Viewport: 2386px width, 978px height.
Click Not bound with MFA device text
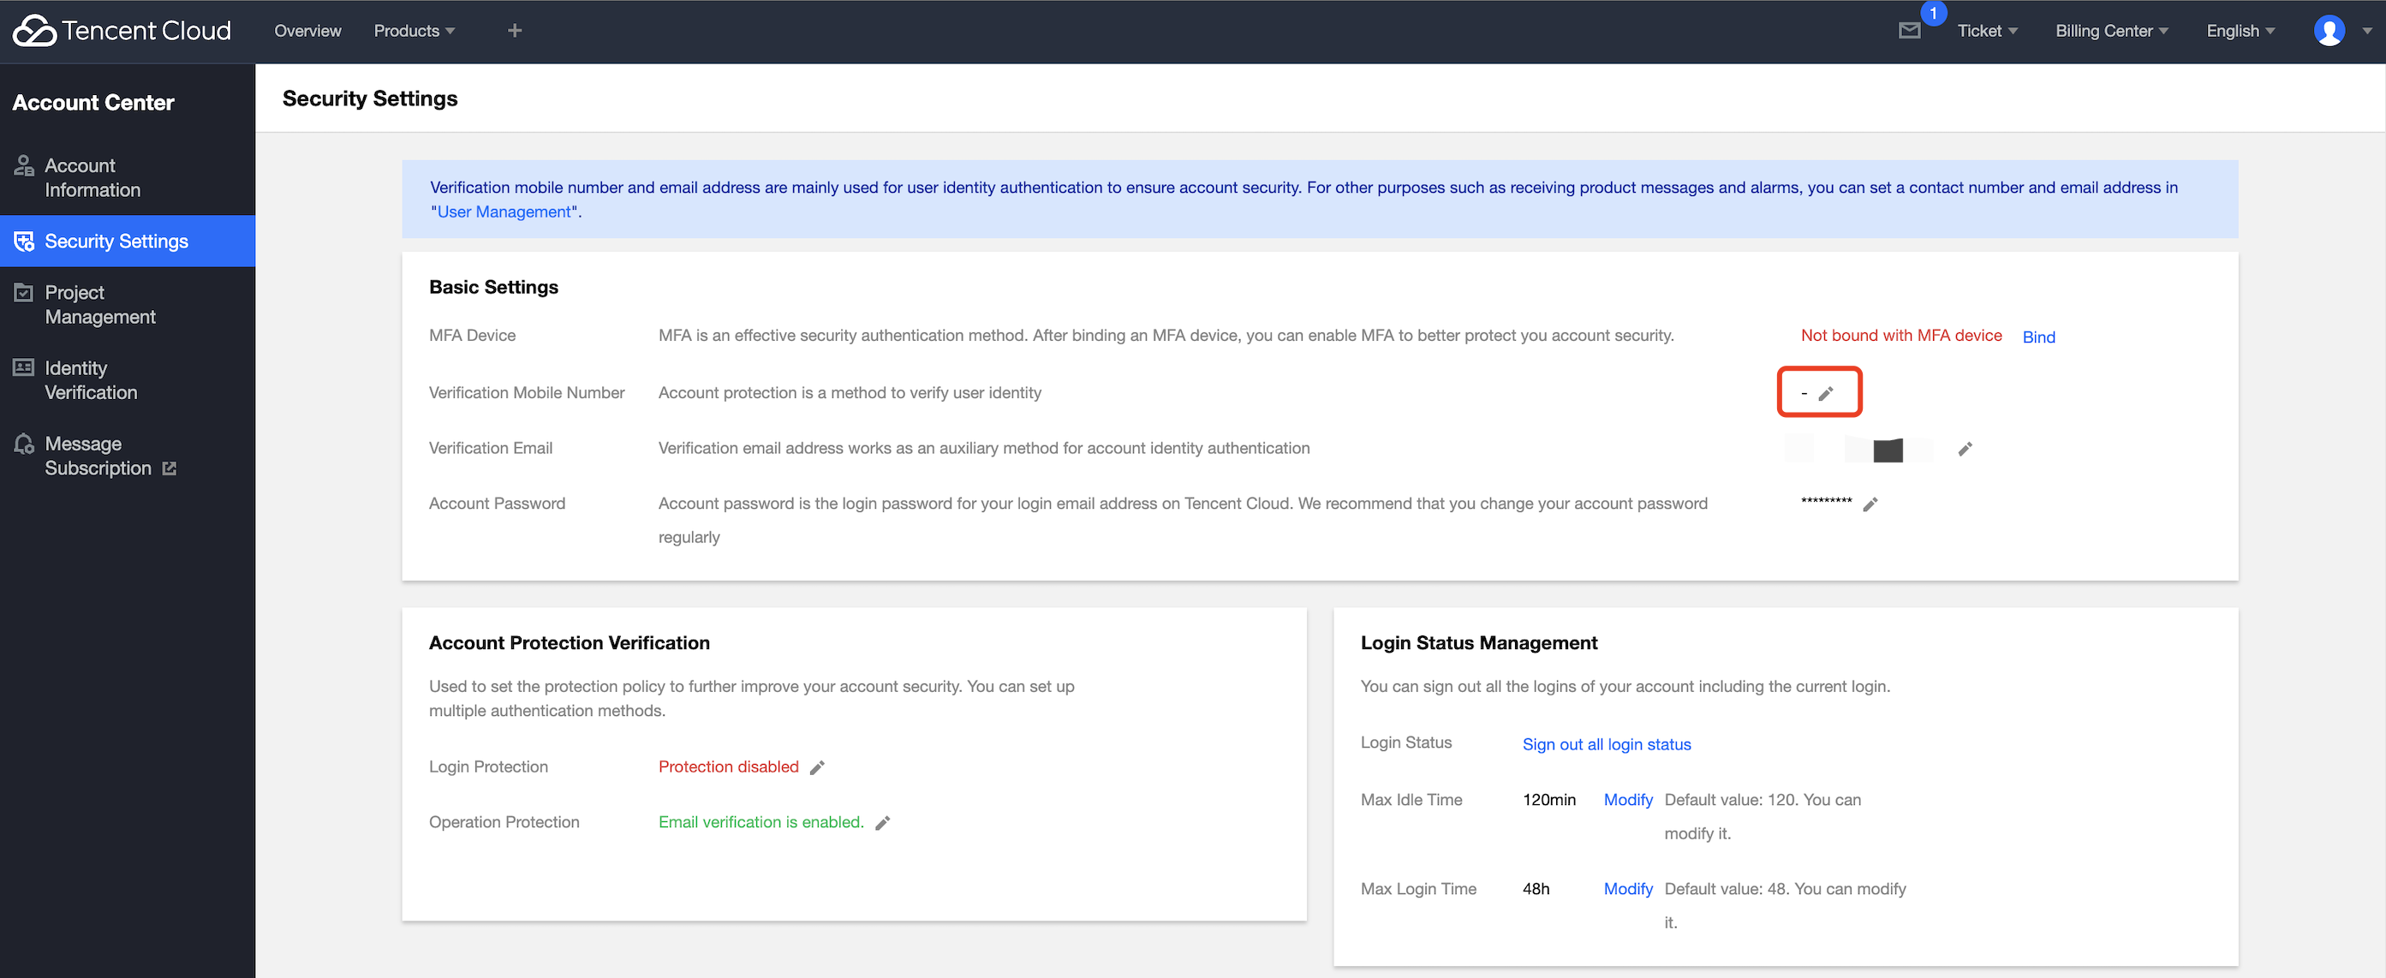[1900, 335]
